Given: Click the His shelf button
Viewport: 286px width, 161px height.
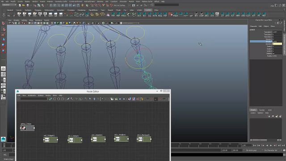Looking at the screenshot, I should click(9, 14).
